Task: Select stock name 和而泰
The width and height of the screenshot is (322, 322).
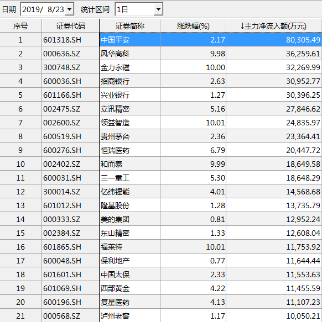Action: (x=112, y=164)
